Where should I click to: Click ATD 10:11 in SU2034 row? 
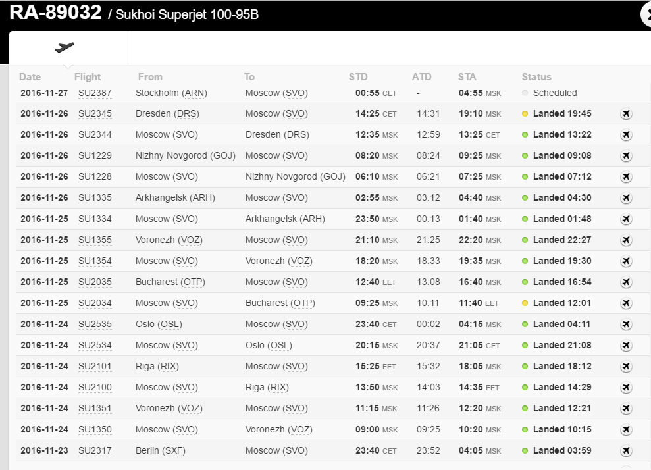(428, 303)
